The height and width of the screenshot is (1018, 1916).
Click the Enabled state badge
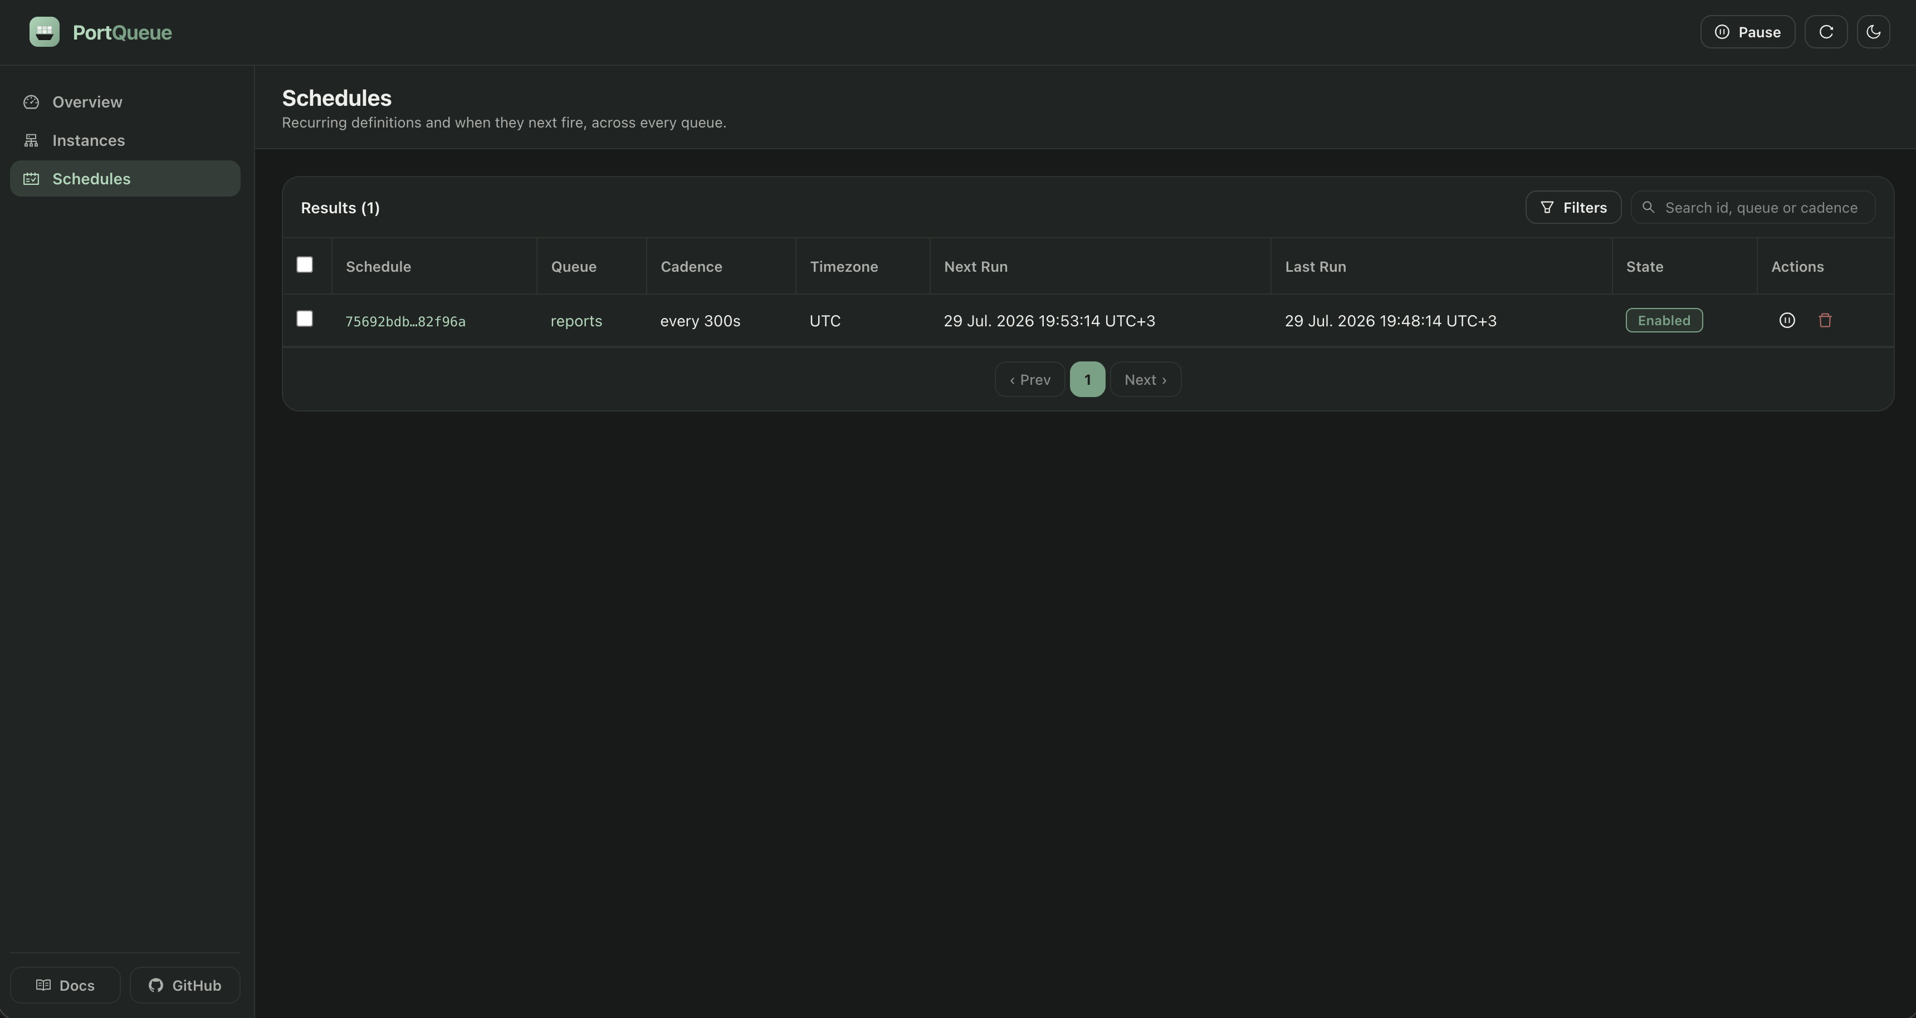click(1664, 321)
